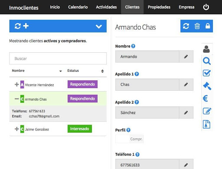Expand filter panel with chevron down
Image resolution: width=222 pixels, height=169 pixels.
99,26
